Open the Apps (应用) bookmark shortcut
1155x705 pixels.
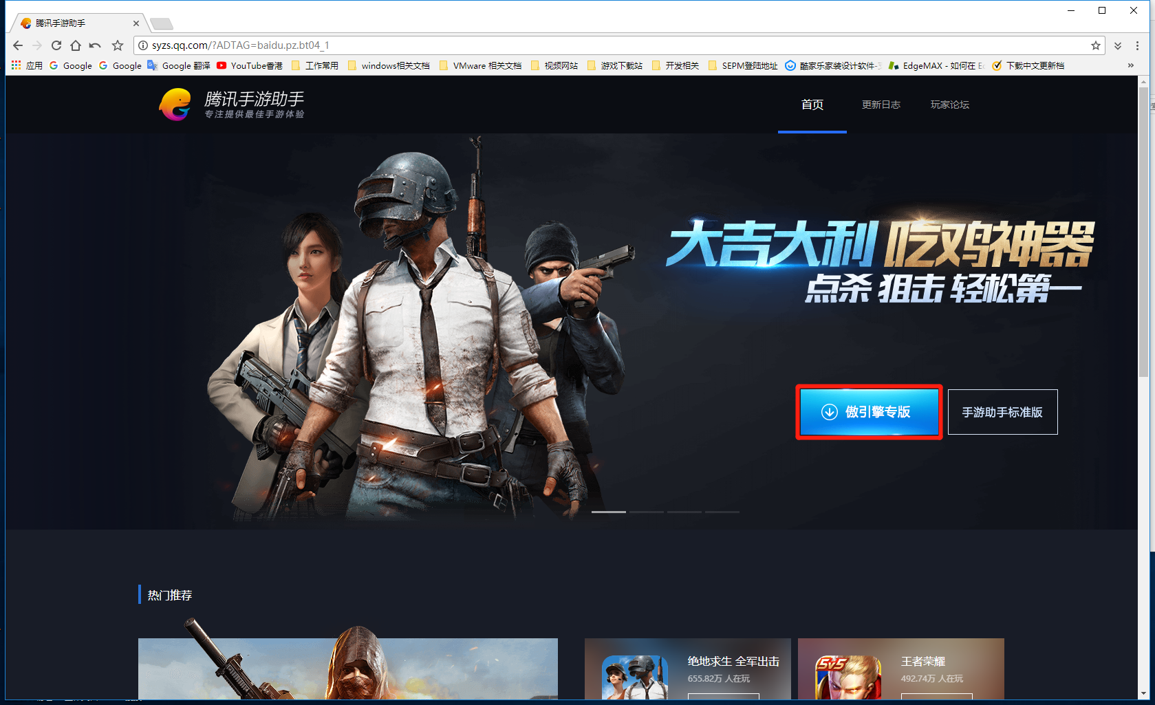(x=27, y=65)
